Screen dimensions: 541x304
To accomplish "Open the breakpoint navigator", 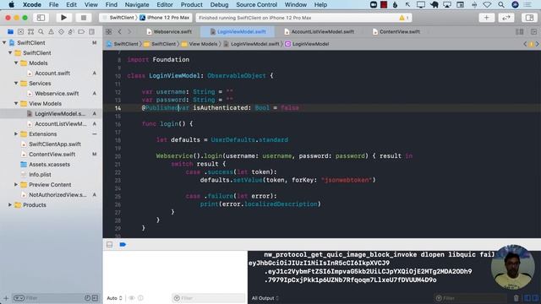I will tap(81, 32).
